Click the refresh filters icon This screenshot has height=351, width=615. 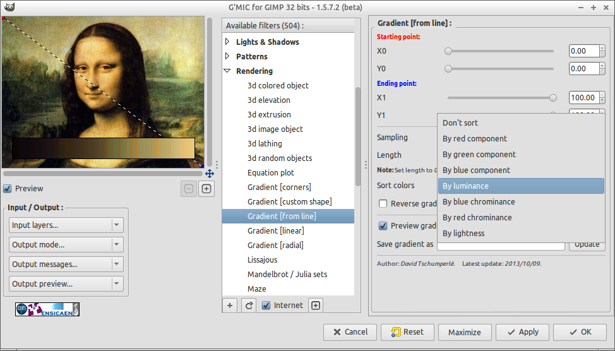tap(249, 306)
